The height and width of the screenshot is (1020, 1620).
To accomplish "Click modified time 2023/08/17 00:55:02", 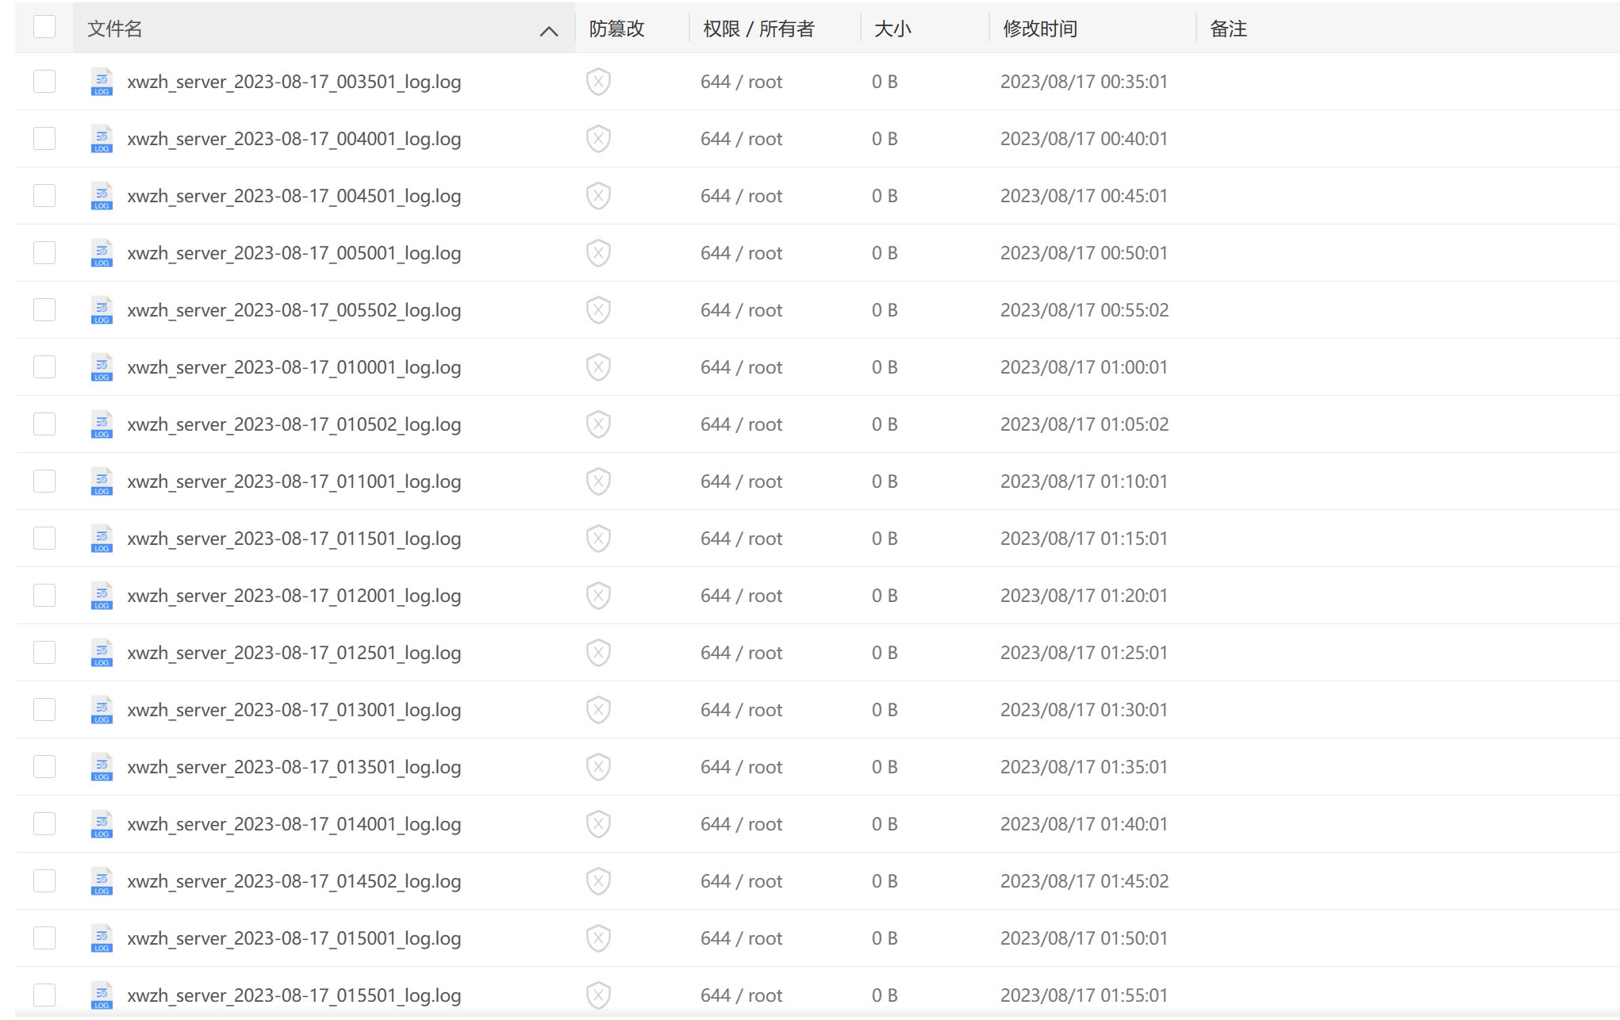I will [1084, 310].
